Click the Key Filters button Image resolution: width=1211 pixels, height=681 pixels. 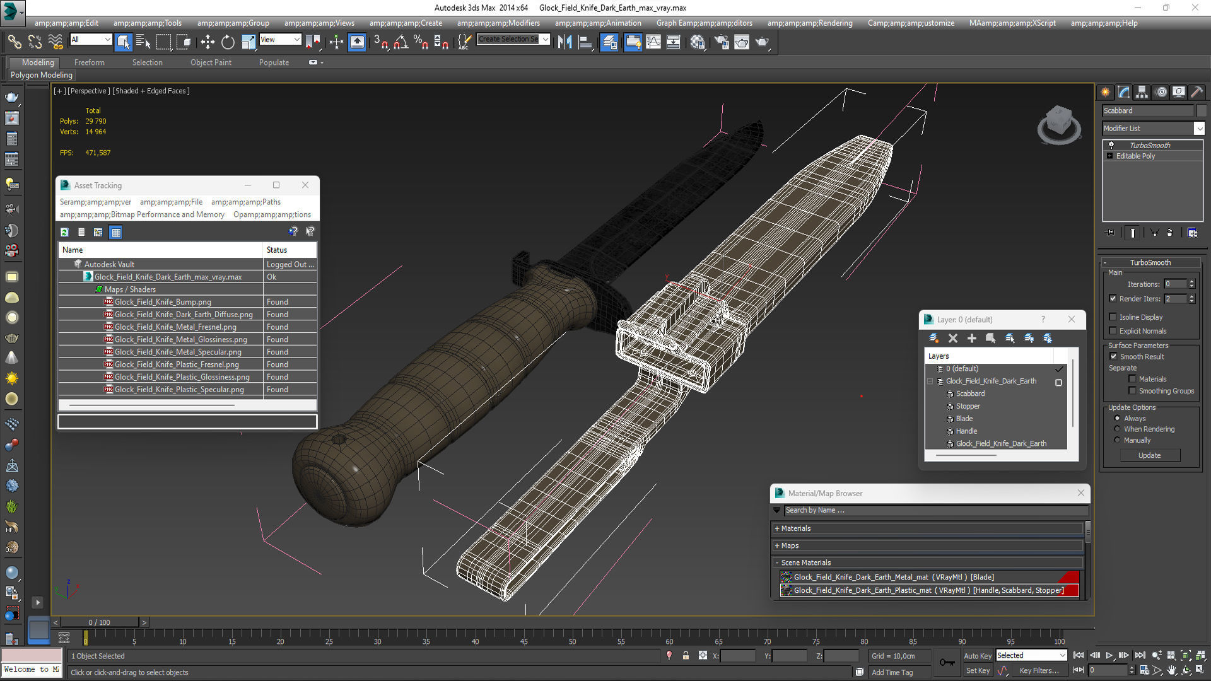coord(1039,671)
